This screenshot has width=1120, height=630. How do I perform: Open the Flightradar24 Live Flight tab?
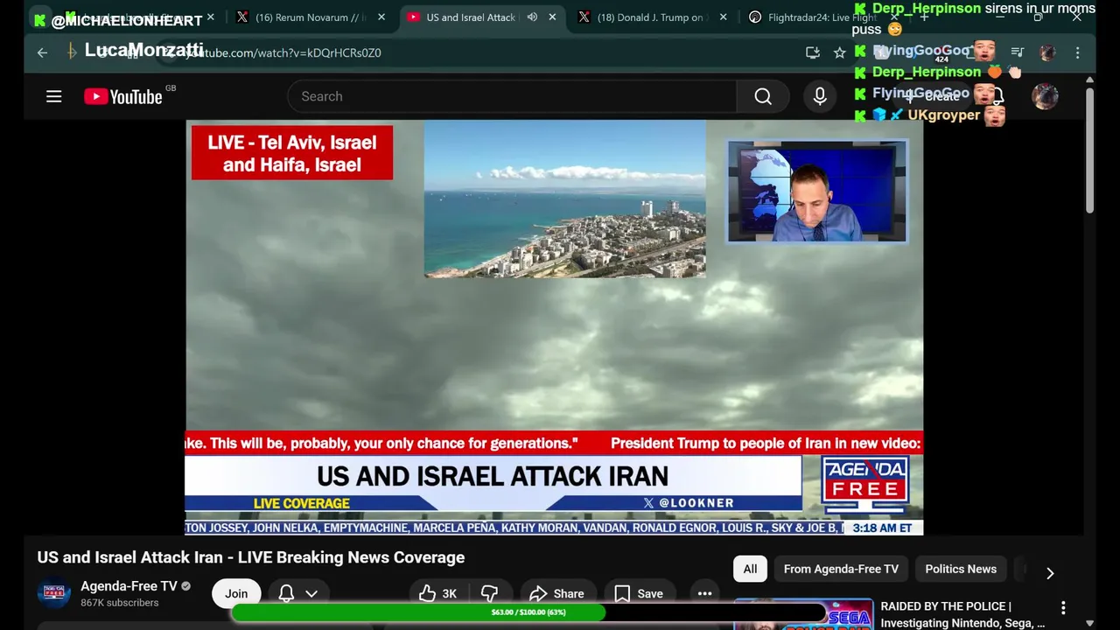pos(822,17)
